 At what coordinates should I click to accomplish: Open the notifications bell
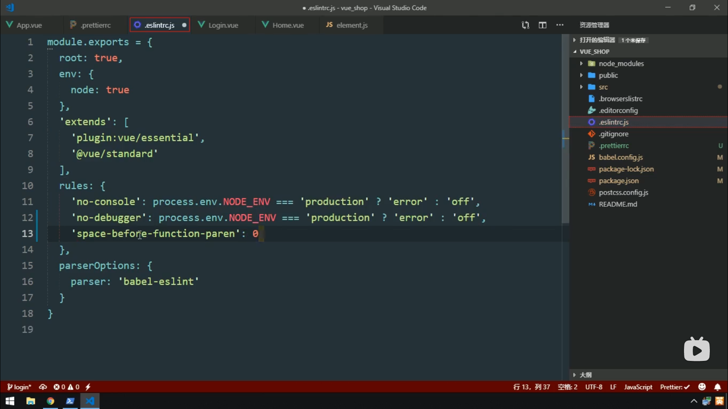click(717, 387)
